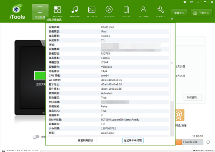Open the music note tab
Viewport: 215px width, 152px height.
click(x=75, y=10)
